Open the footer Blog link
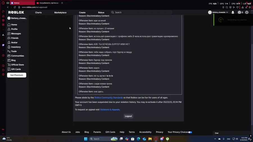The width and height of the screenshot is (253, 142). click(87, 132)
